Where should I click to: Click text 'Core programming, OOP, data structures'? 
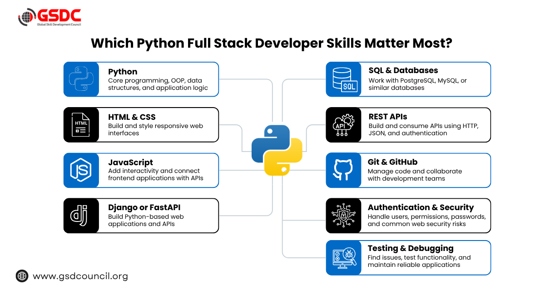click(158, 84)
